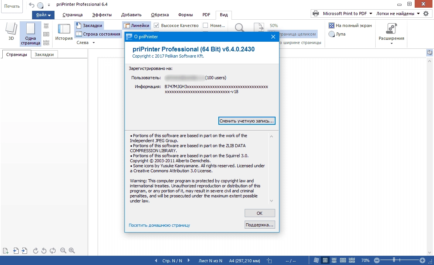Screen dimensions: 434x265
Task: Click the top-right panel toggle icon
Action: pyautogui.click(x=430, y=52)
